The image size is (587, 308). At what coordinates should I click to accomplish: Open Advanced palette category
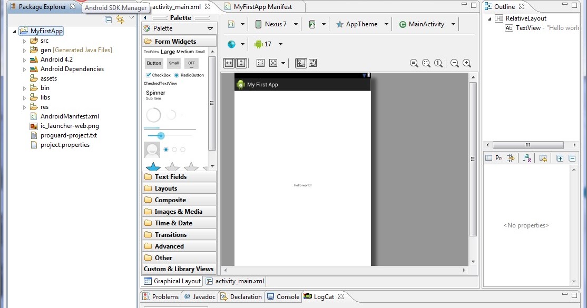click(x=179, y=246)
